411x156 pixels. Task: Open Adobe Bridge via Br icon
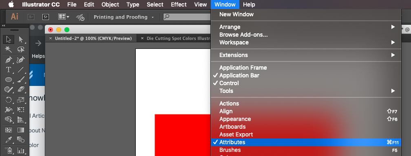(x=31, y=17)
